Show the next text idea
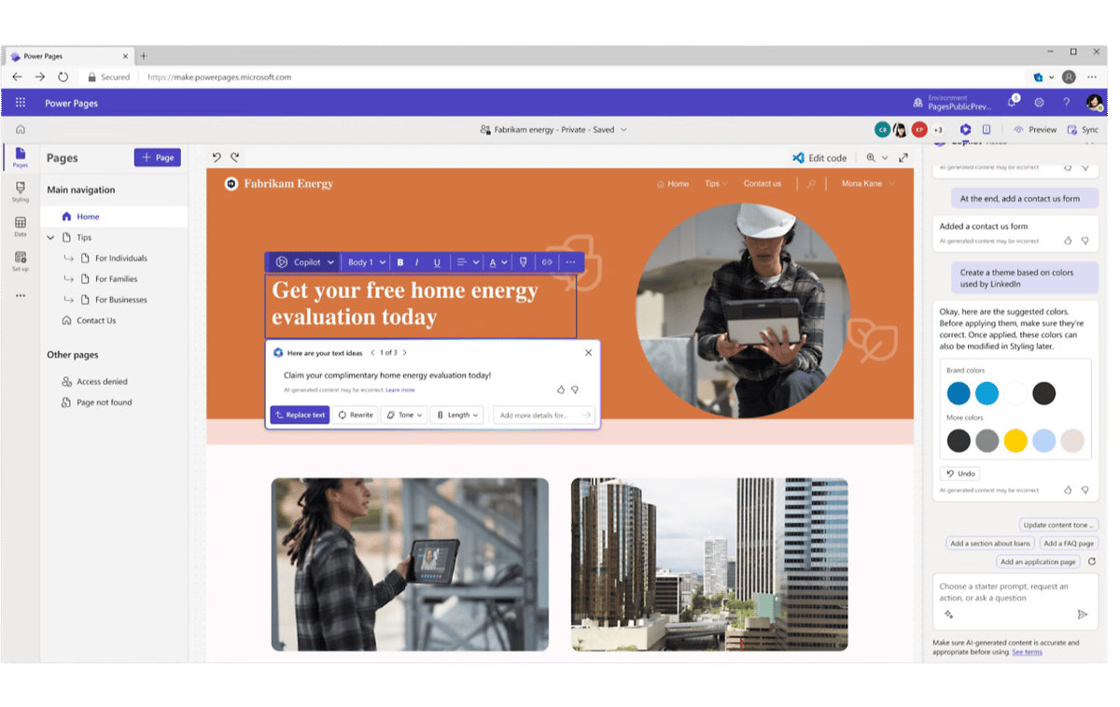This screenshot has width=1120, height=707. (x=404, y=353)
